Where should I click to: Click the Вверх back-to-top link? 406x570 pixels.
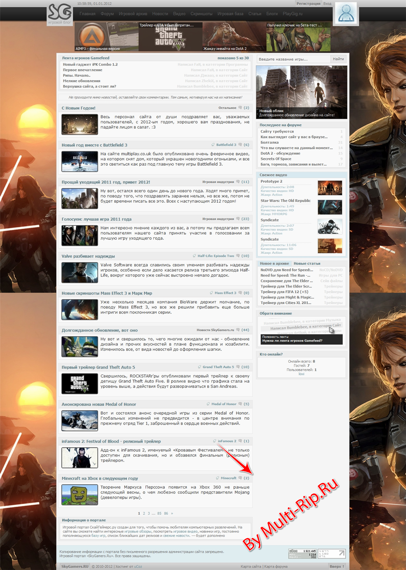point(337,566)
